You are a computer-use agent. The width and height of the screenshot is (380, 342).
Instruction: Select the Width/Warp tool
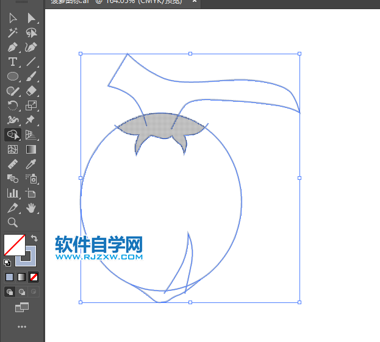click(13, 120)
